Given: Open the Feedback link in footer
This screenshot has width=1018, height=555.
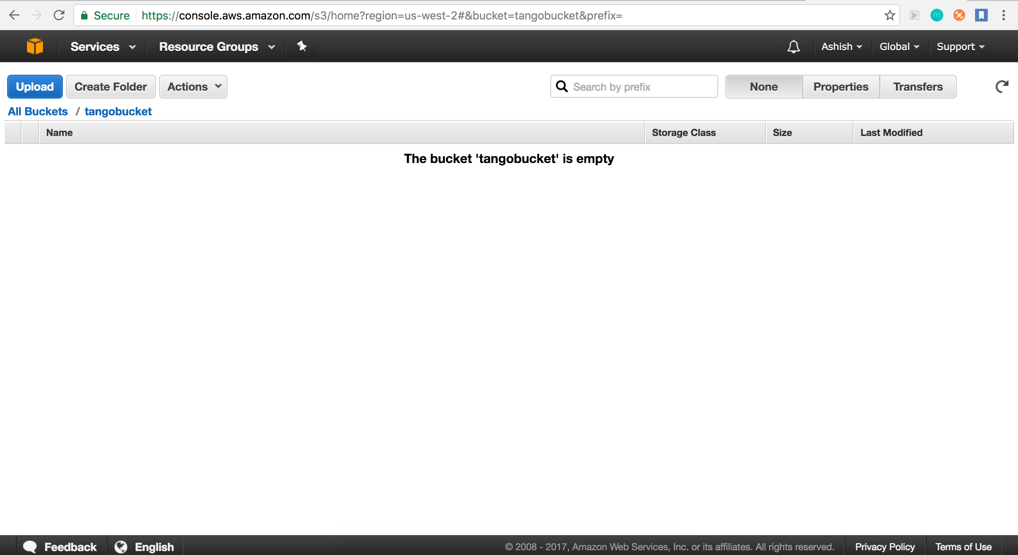Looking at the screenshot, I should (70, 547).
